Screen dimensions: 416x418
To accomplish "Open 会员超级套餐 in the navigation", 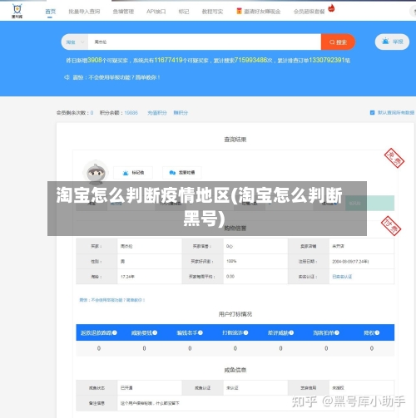I will (309, 12).
